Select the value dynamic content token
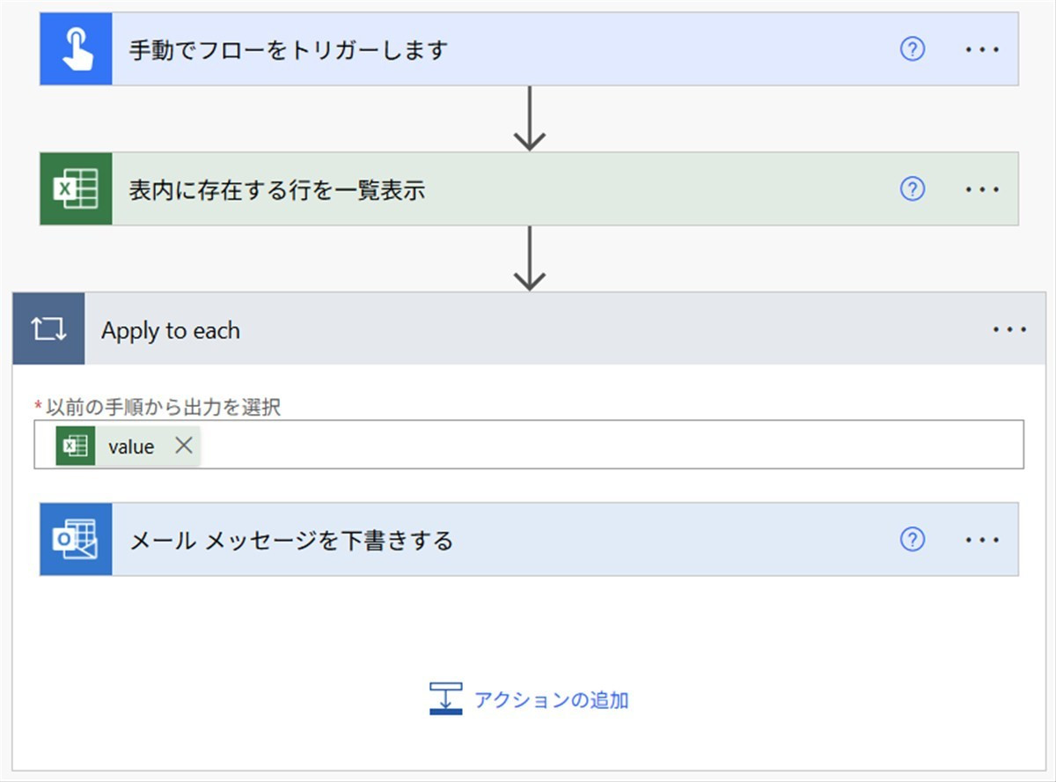 pos(131,446)
